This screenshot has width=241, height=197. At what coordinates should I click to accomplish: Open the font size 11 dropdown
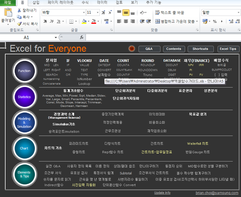click(x=98, y=12)
